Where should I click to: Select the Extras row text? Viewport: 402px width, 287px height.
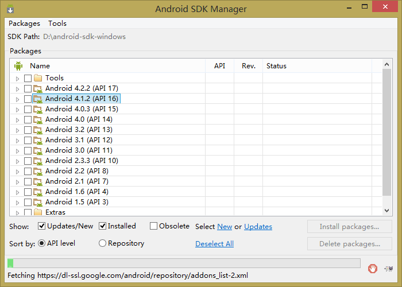pos(55,212)
